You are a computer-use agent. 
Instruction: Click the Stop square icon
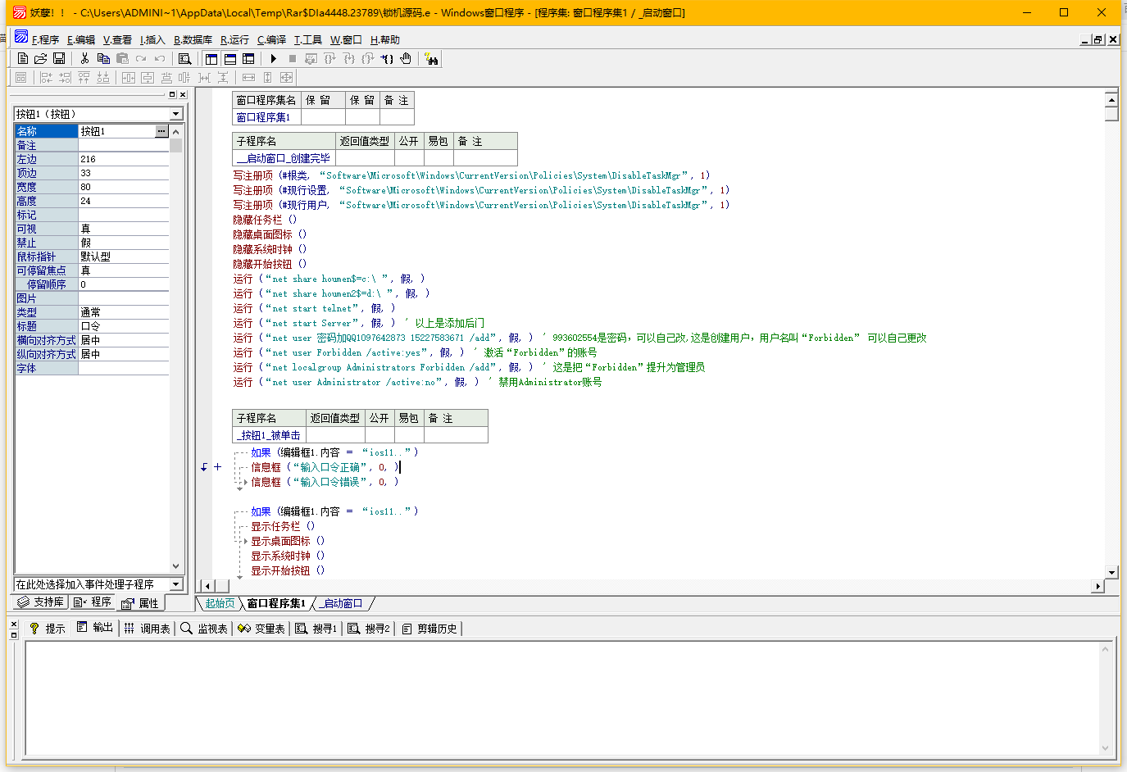(x=292, y=58)
